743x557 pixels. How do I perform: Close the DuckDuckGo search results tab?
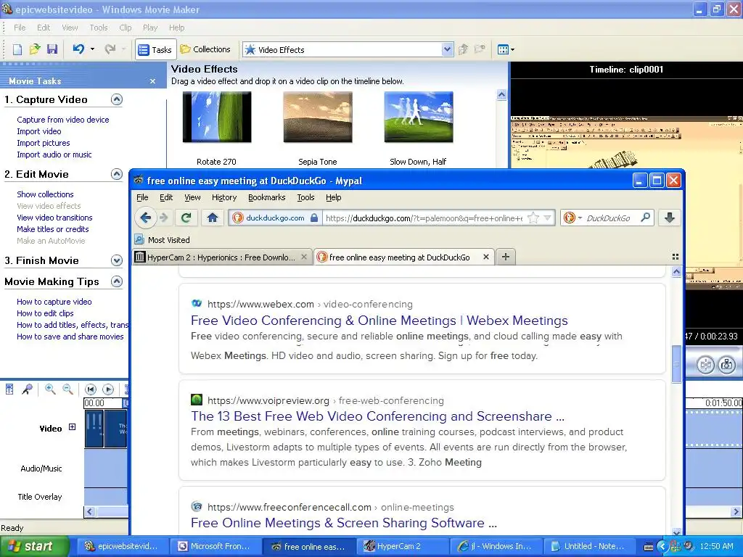(x=485, y=257)
